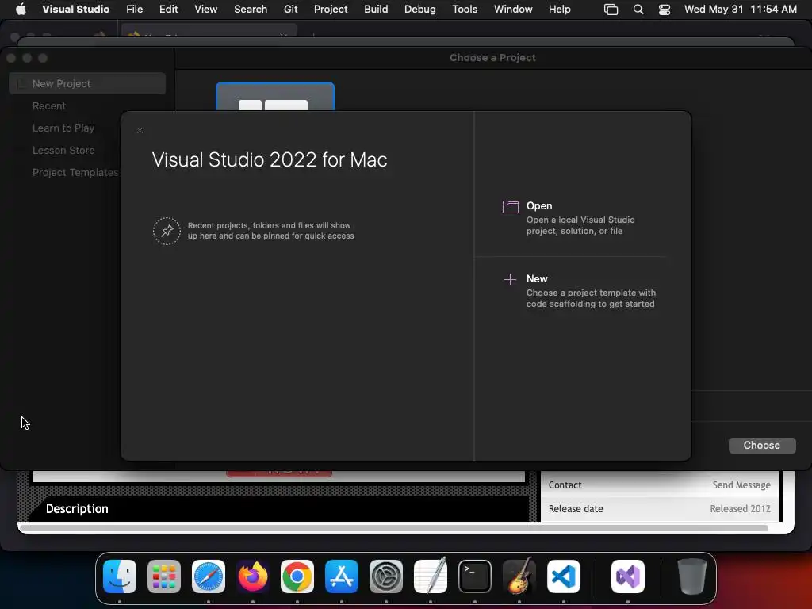Viewport: 812px width, 609px height.
Task: Open Google Chrome from the Dock
Action: pyautogui.click(x=297, y=576)
